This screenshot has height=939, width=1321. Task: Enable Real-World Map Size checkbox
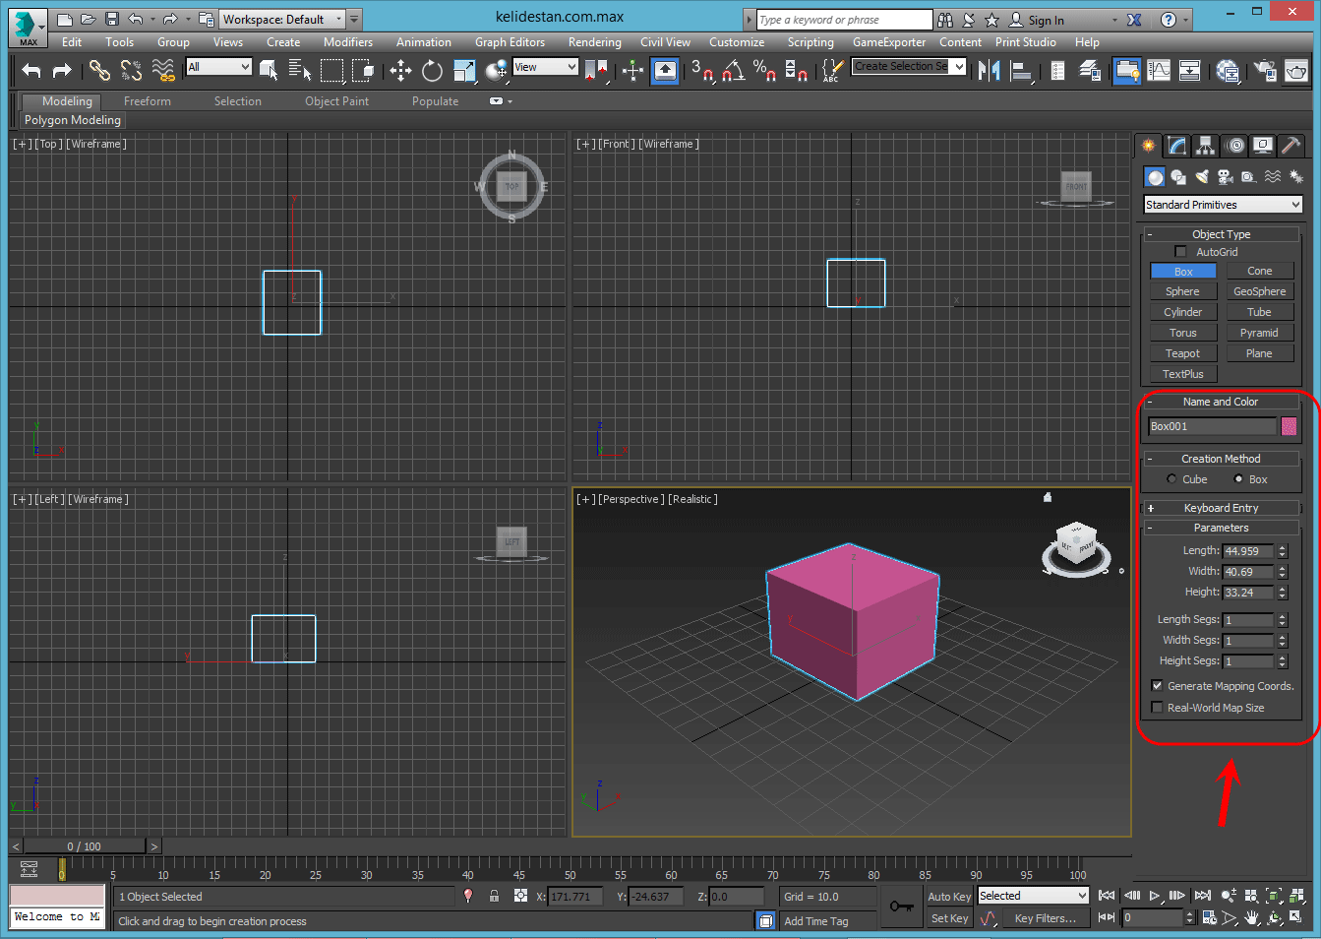[1157, 708]
